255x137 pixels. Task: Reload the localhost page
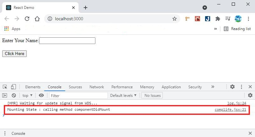(27, 19)
